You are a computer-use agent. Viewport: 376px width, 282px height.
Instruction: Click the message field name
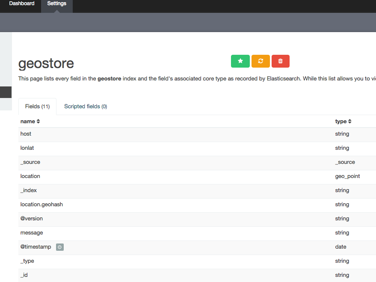click(32, 233)
